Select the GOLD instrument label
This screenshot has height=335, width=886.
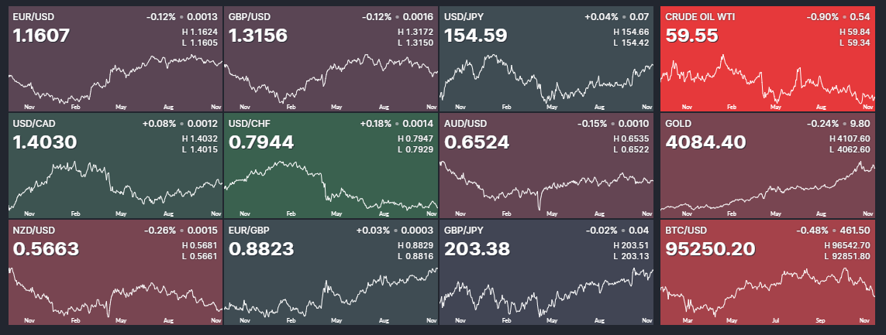tap(679, 123)
